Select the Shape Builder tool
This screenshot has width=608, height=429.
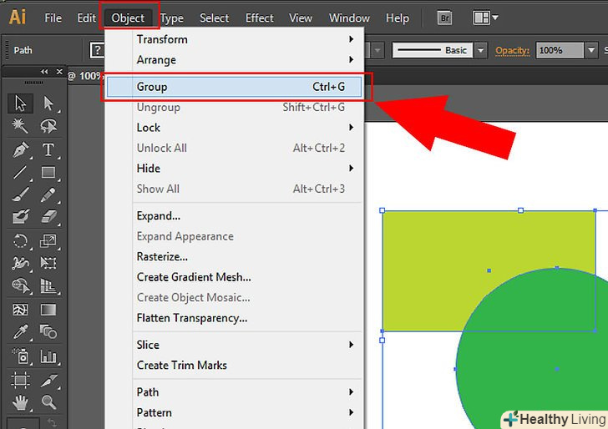pos(20,286)
